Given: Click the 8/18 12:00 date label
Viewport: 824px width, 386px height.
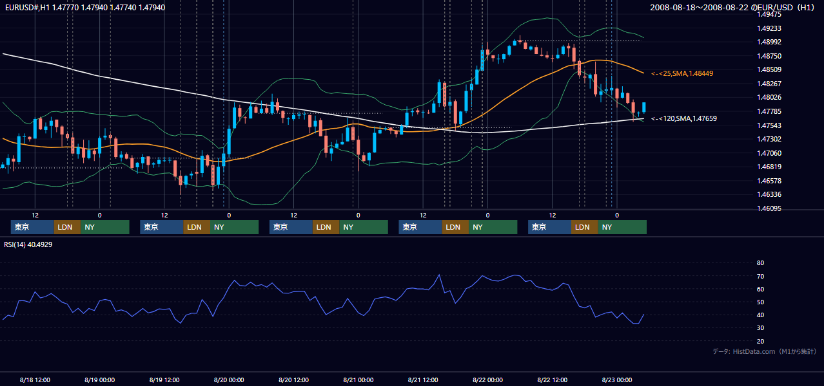Looking at the screenshot, I should click(35, 380).
